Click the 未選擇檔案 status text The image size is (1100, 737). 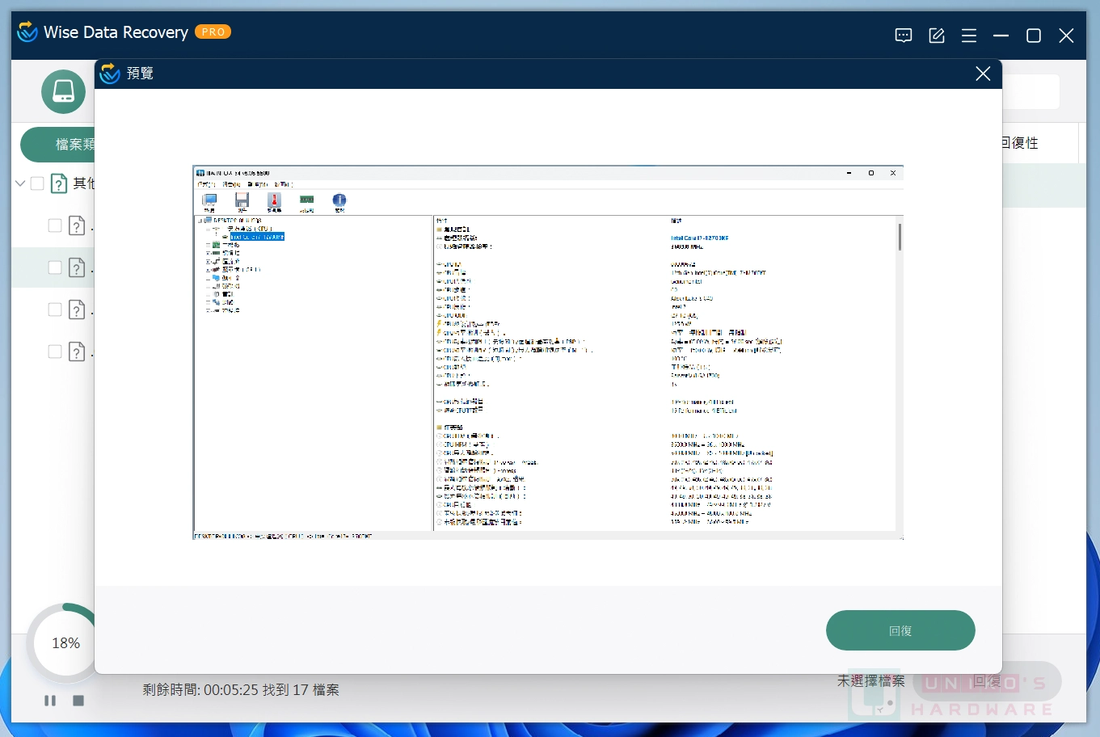(870, 681)
